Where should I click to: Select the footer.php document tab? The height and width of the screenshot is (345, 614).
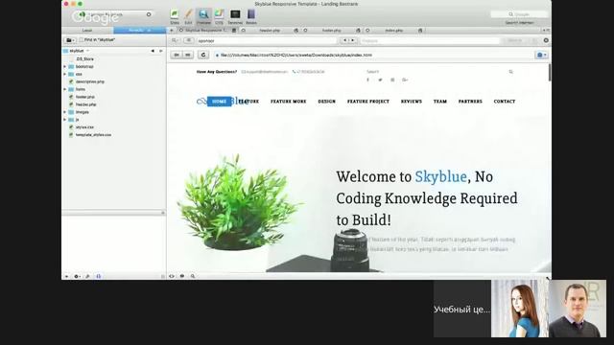332,30
